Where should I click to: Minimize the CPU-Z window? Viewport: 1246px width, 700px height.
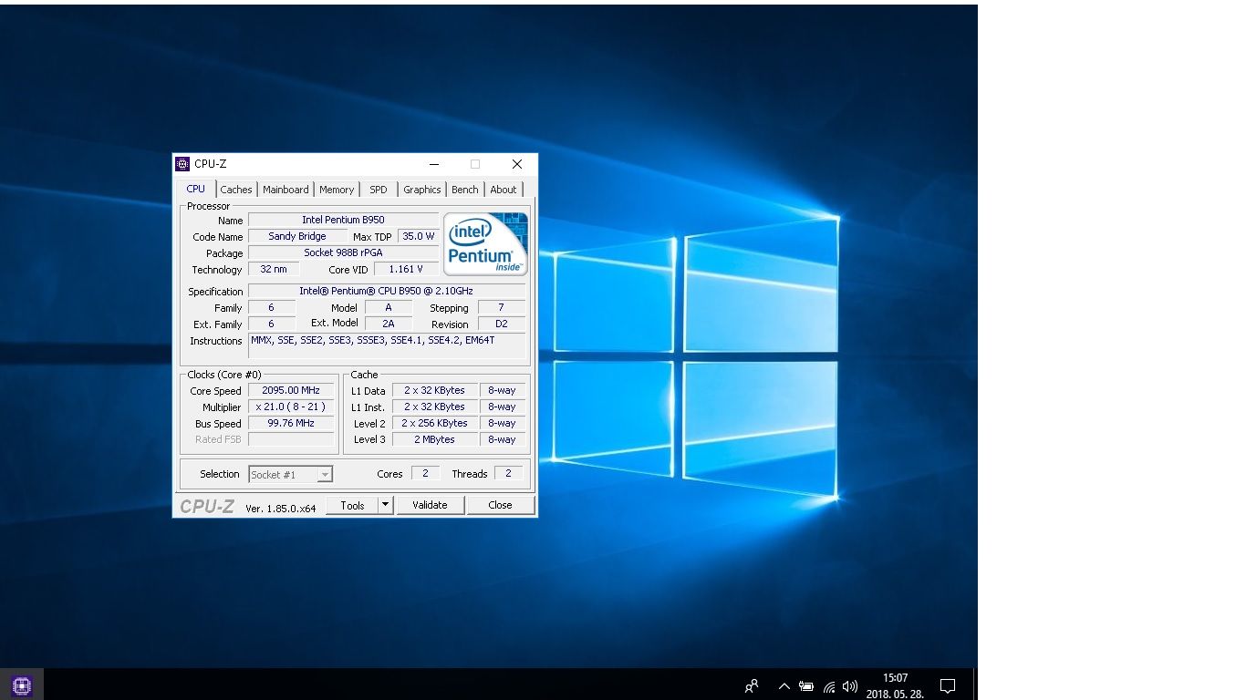pos(434,164)
